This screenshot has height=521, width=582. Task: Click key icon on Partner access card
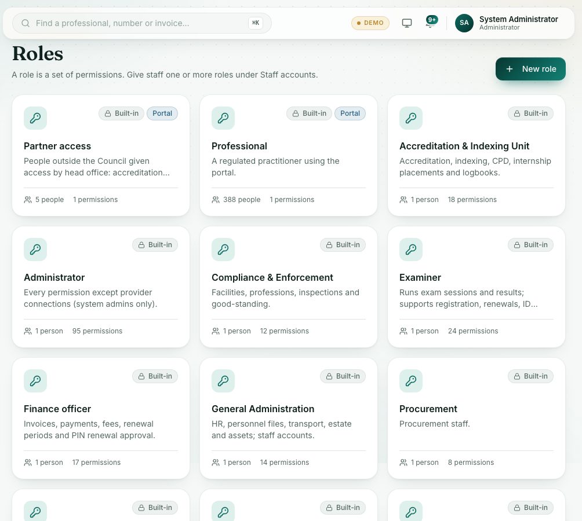(35, 118)
